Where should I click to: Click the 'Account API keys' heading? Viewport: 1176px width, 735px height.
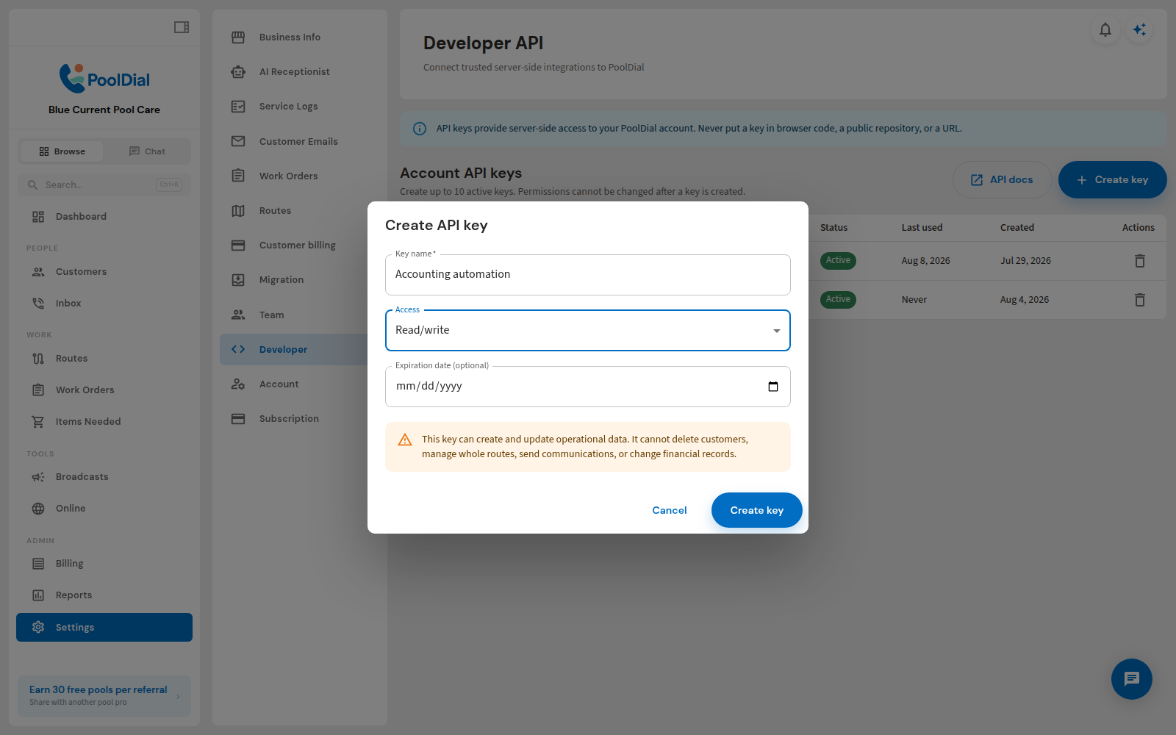pos(461,173)
